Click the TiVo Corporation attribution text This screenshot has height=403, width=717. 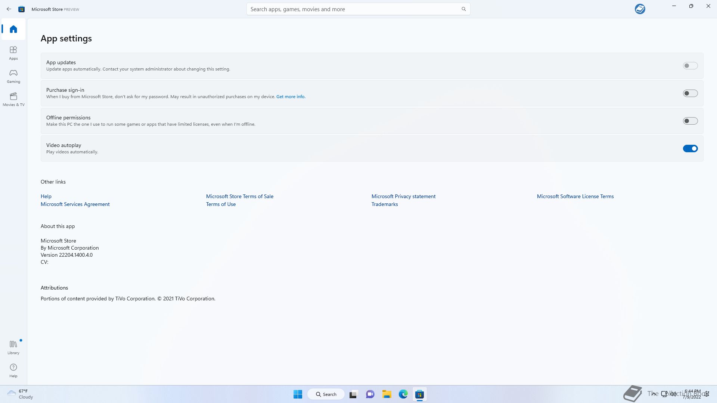(128, 299)
